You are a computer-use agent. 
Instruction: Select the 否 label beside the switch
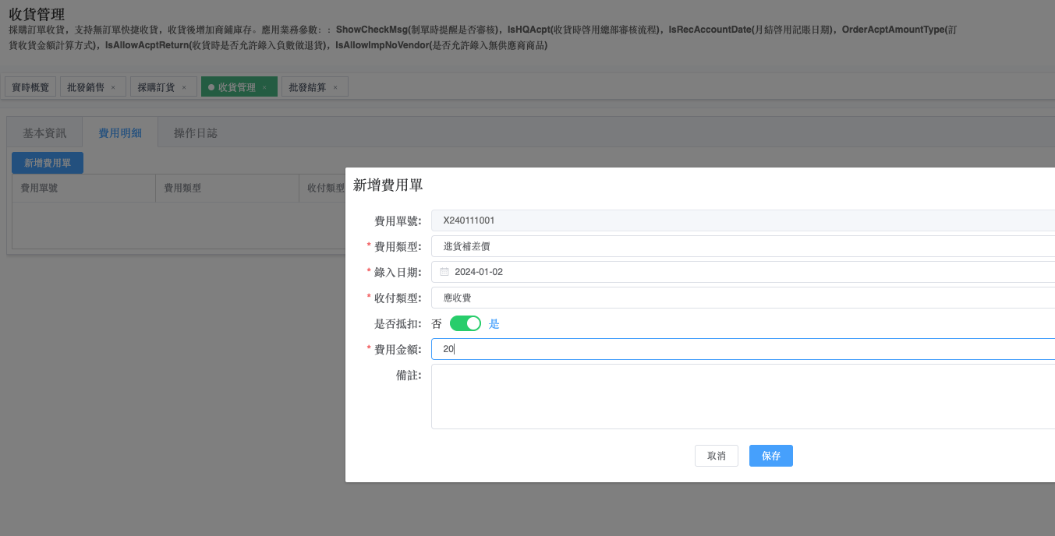[437, 323]
